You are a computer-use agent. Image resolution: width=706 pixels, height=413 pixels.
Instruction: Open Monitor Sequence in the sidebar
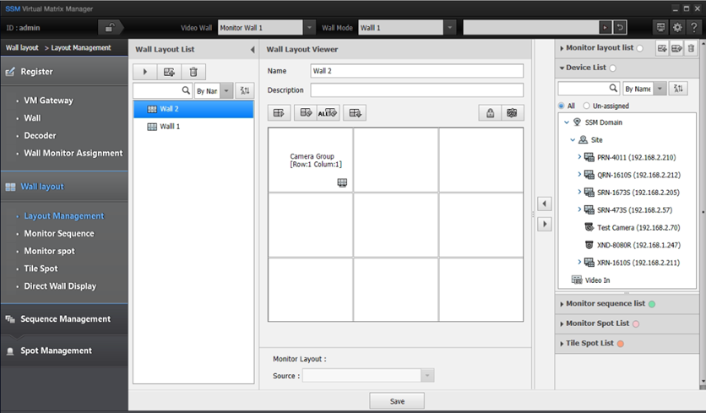pyautogui.click(x=59, y=233)
